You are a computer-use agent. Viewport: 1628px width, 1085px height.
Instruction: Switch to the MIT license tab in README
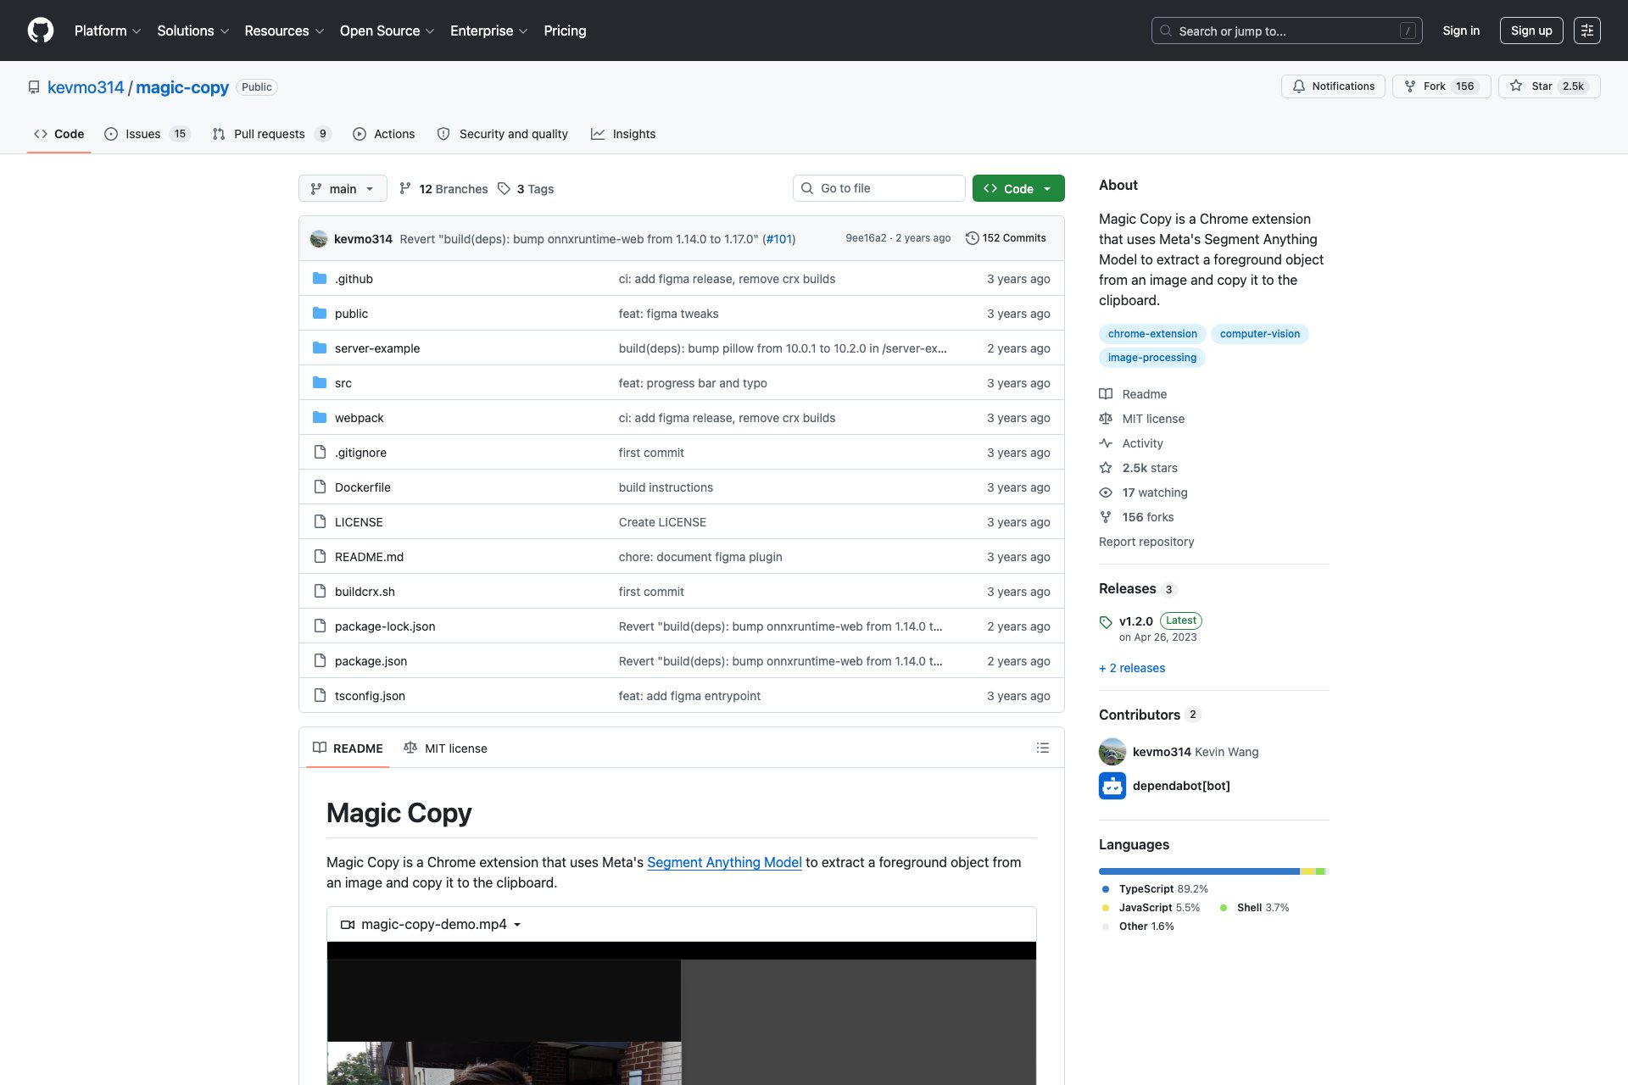pos(445,748)
